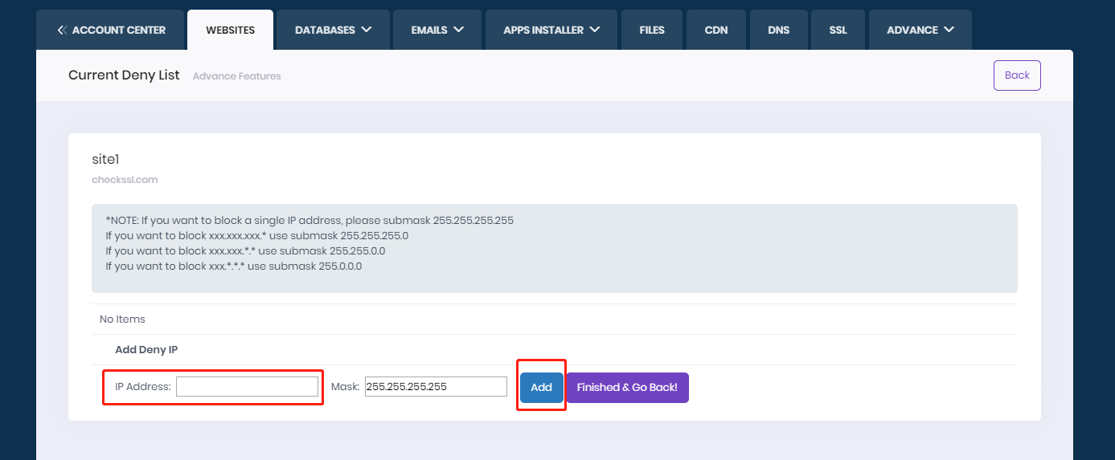Open the Emails dropdown chevron
The height and width of the screenshot is (460, 1115).
(x=459, y=30)
